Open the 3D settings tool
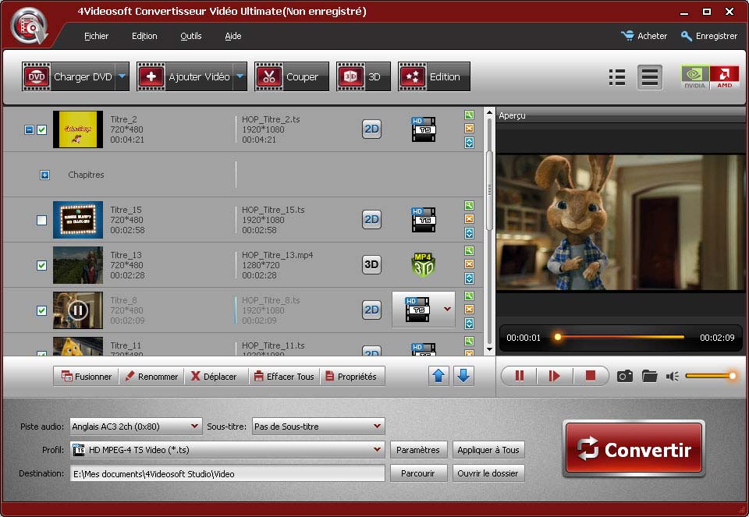 363,76
